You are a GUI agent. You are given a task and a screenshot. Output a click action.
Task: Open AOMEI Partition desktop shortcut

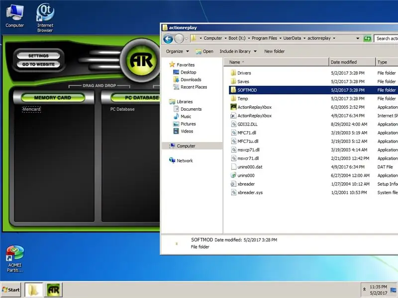click(15, 258)
